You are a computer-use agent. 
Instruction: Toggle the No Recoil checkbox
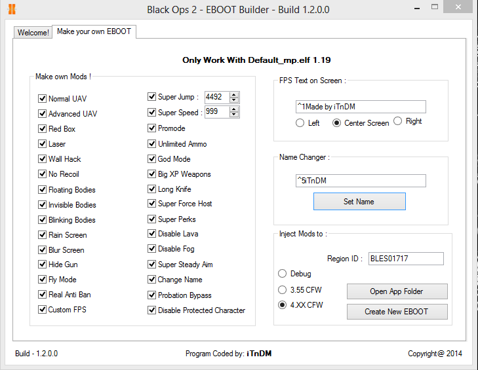pos(42,174)
